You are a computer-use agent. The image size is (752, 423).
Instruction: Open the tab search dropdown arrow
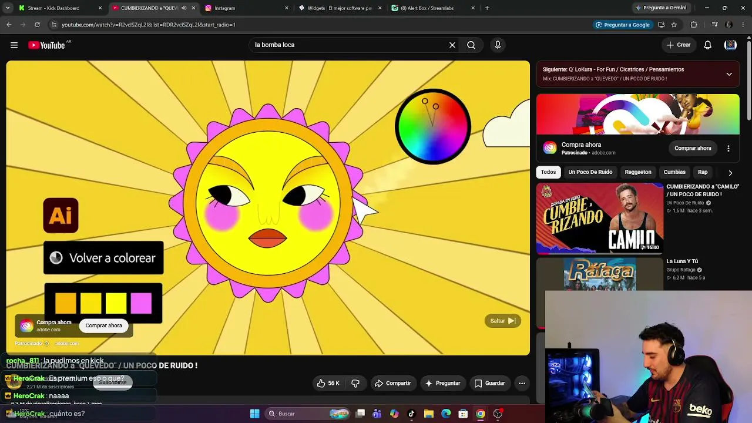8,8
